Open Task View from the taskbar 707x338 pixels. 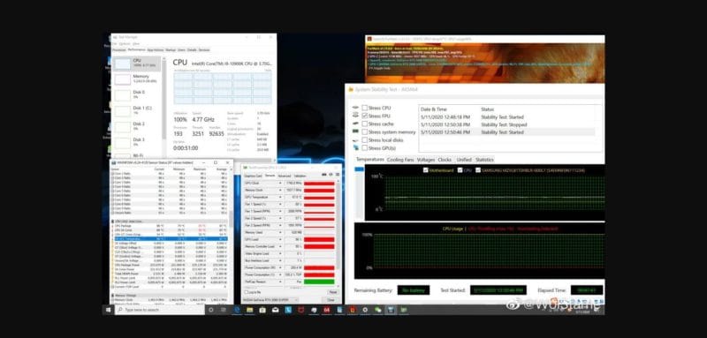[224, 310]
